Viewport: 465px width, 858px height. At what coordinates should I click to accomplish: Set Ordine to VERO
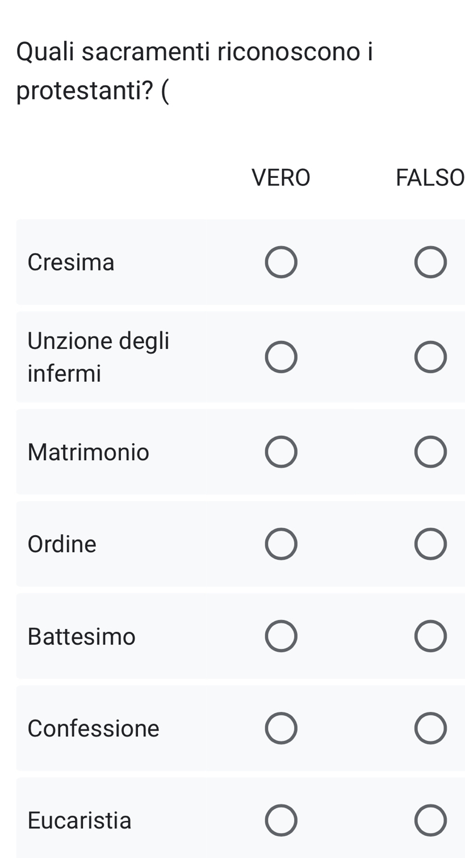[281, 544]
